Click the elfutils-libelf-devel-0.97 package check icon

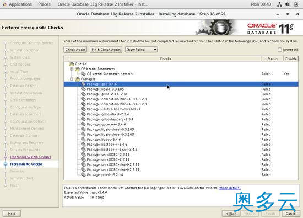coord(83,109)
